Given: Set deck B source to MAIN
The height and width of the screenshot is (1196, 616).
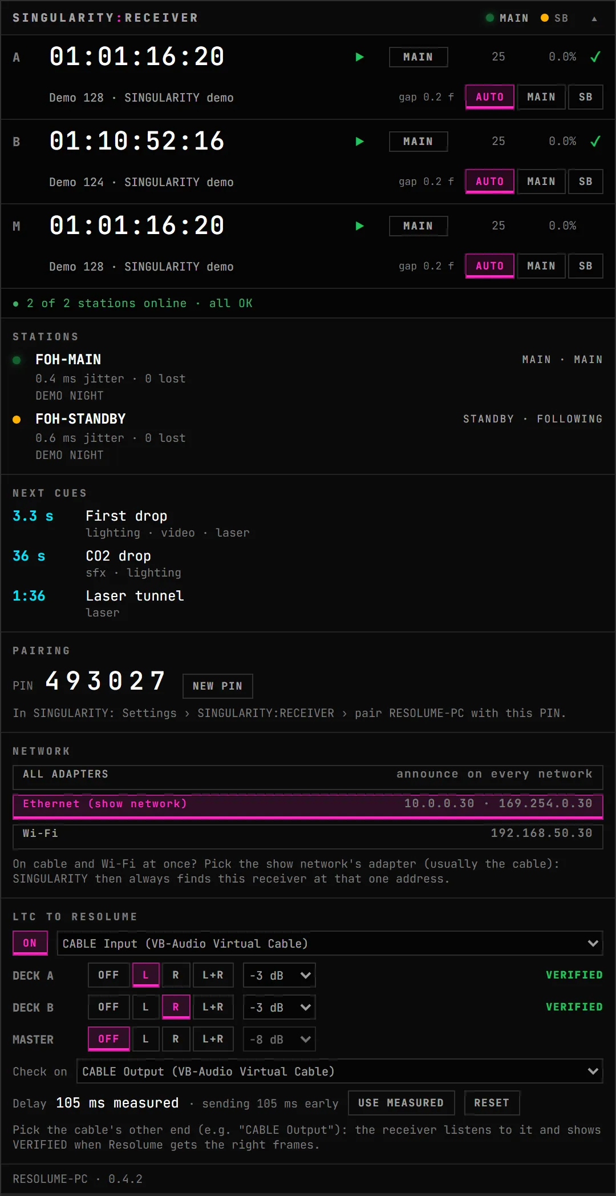Looking at the screenshot, I should click(541, 182).
